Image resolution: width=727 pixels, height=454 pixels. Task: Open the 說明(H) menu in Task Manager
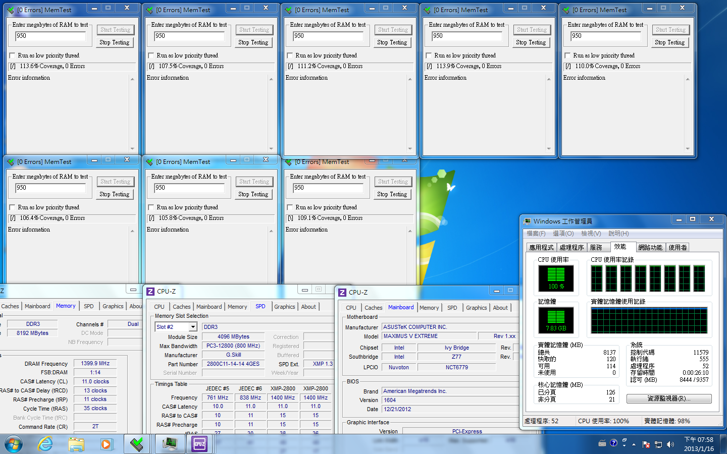pyautogui.click(x=618, y=234)
